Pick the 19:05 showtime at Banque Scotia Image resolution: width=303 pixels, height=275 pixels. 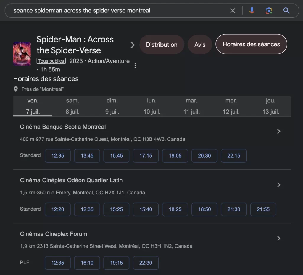tap(175, 156)
